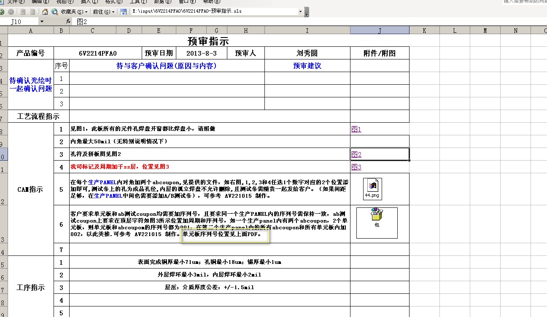The height and width of the screenshot is (317, 547).
Task: Click the J10 Name Box field
Action: click(x=20, y=21)
